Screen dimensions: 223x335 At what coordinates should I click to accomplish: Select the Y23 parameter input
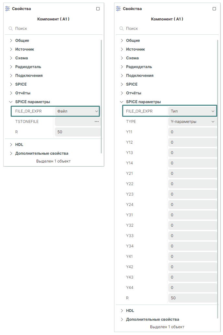(x=193, y=194)
